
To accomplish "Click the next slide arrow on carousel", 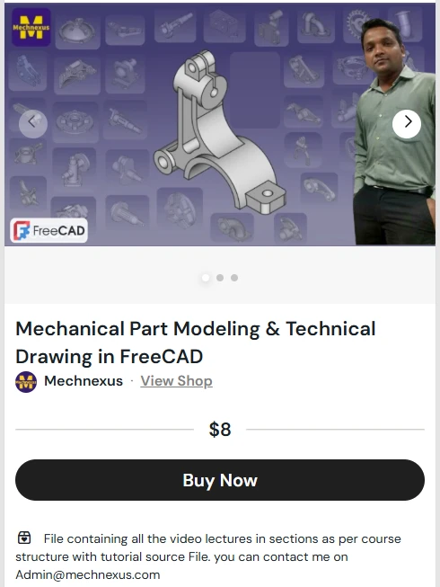I will point(407,121).
